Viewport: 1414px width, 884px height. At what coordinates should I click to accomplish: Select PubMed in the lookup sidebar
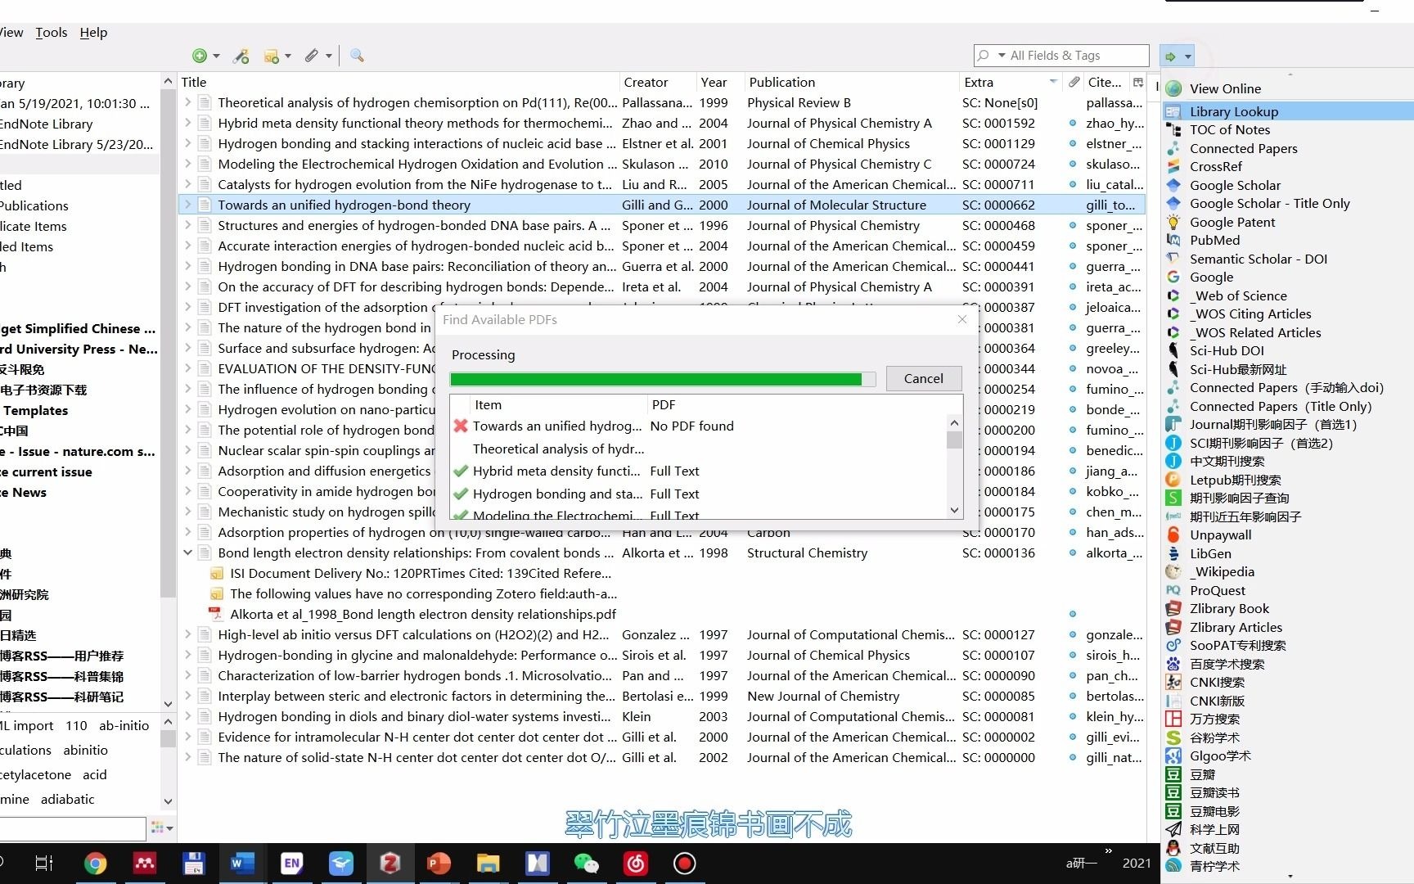1216,240
